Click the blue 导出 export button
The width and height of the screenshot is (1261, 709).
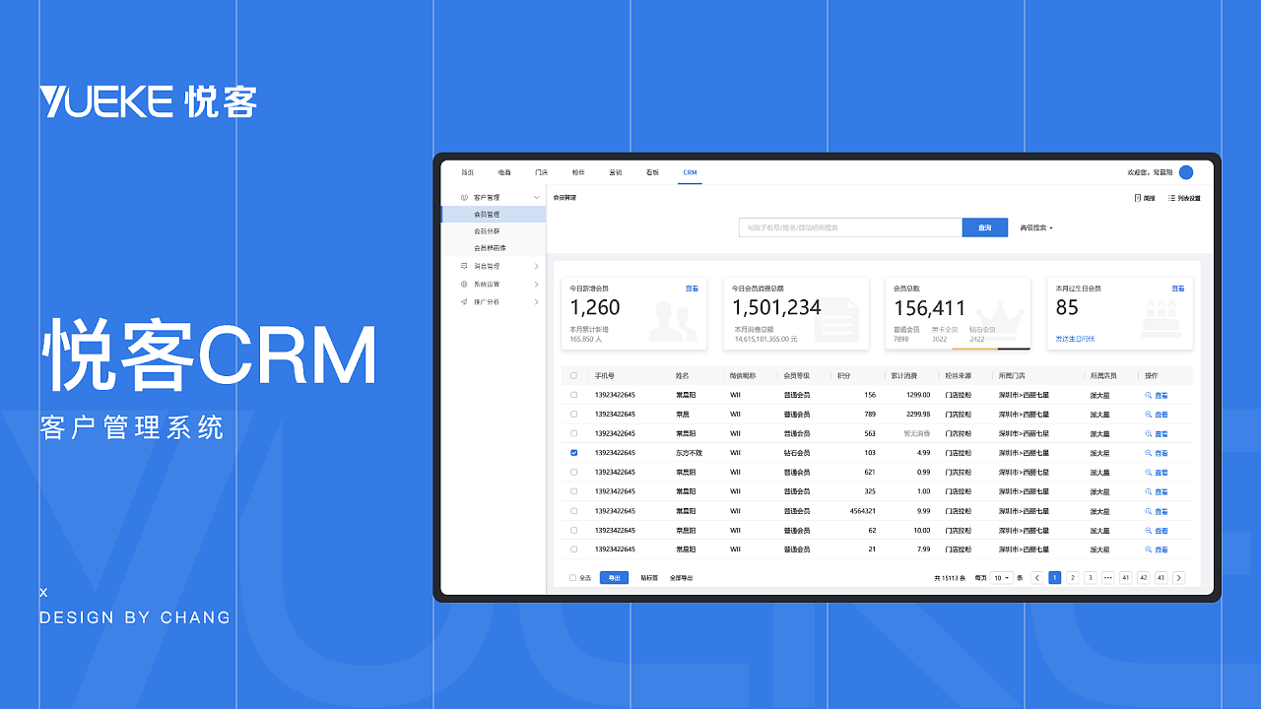tap(614, 578)
